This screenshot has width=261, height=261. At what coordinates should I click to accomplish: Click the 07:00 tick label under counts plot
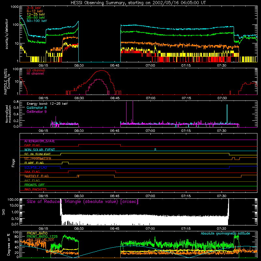tap(150, 66)
